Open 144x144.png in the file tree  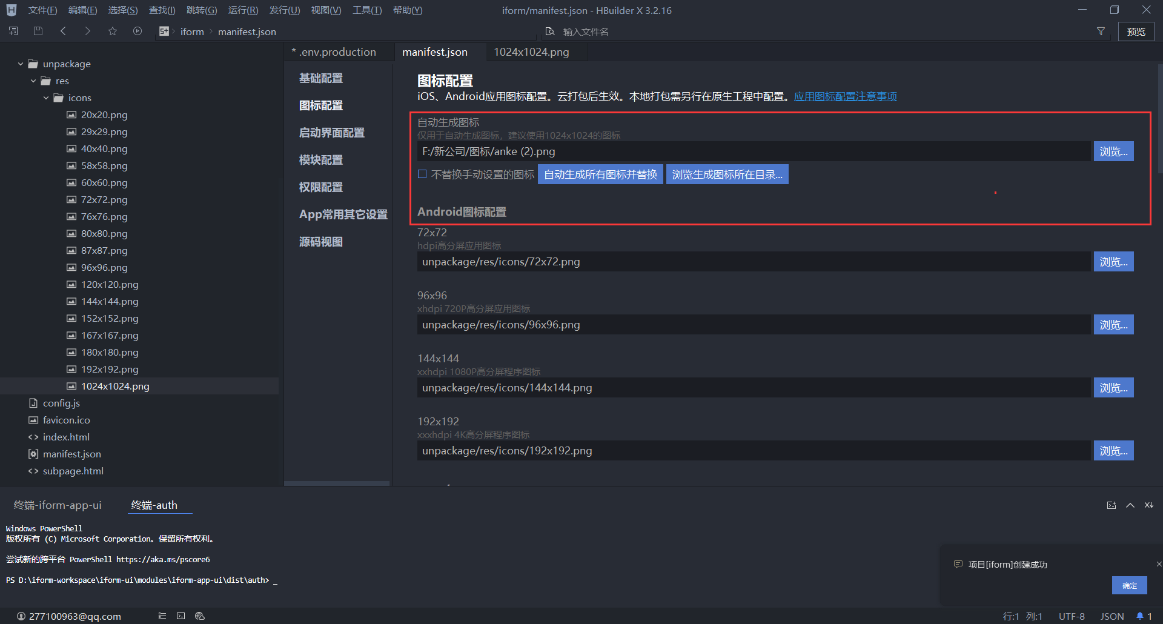coord(110,301)
